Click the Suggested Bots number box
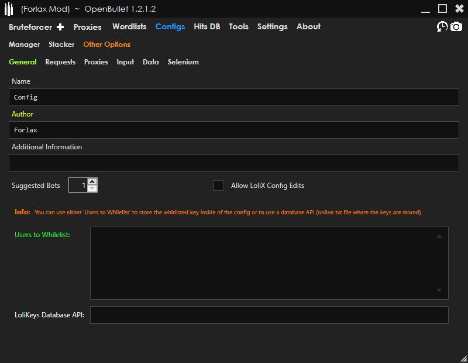This screenshot has height=363, width=468. pyautogui.click(x=78, y=185)
